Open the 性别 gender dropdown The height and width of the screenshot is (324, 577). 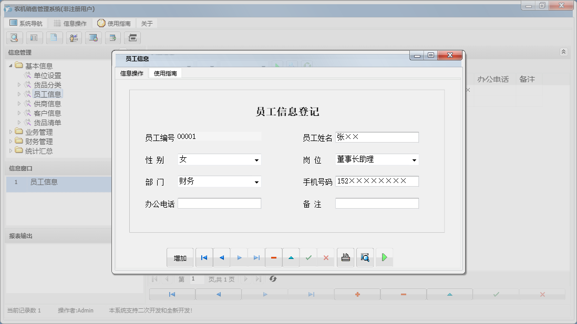[x=257, y=159]
